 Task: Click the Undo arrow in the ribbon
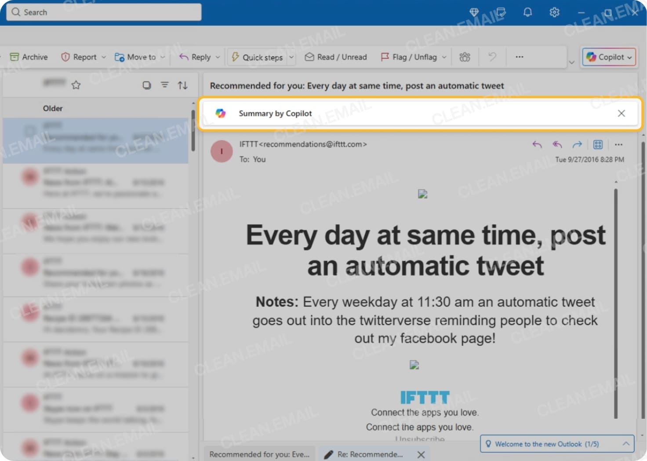pos(492,57)
